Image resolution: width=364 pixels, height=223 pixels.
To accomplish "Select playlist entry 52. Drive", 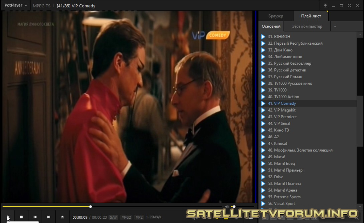I will 308,177.
